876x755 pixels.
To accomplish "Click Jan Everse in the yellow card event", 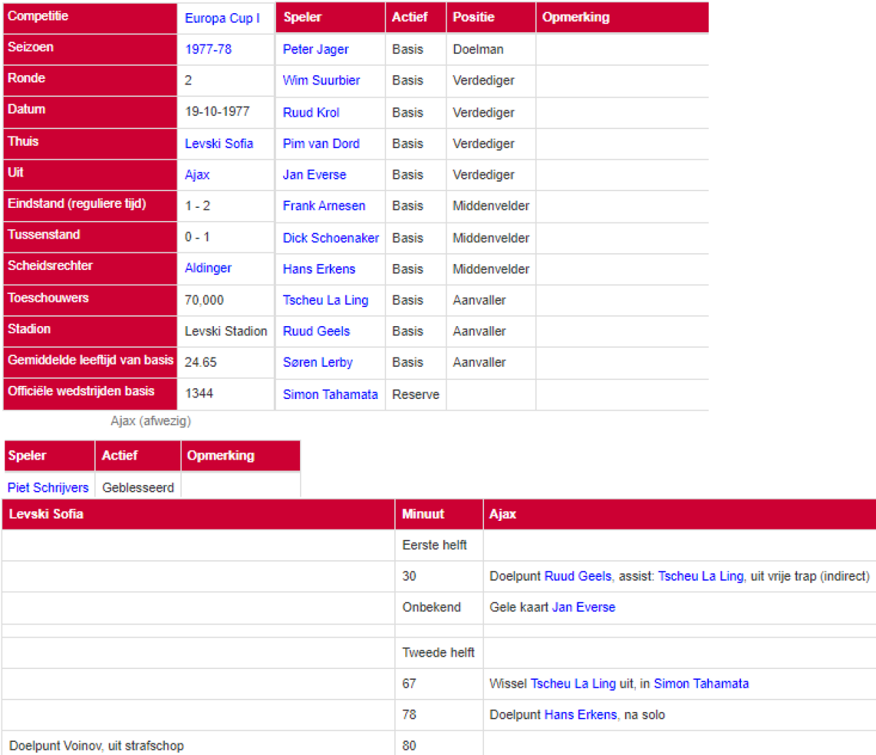I will point(583,607).
